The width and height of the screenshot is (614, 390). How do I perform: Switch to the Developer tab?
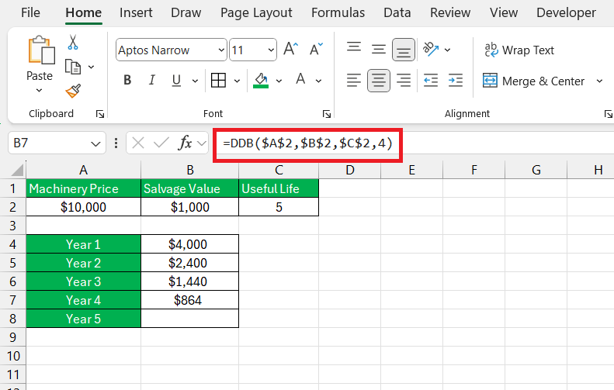coord(566,12)
